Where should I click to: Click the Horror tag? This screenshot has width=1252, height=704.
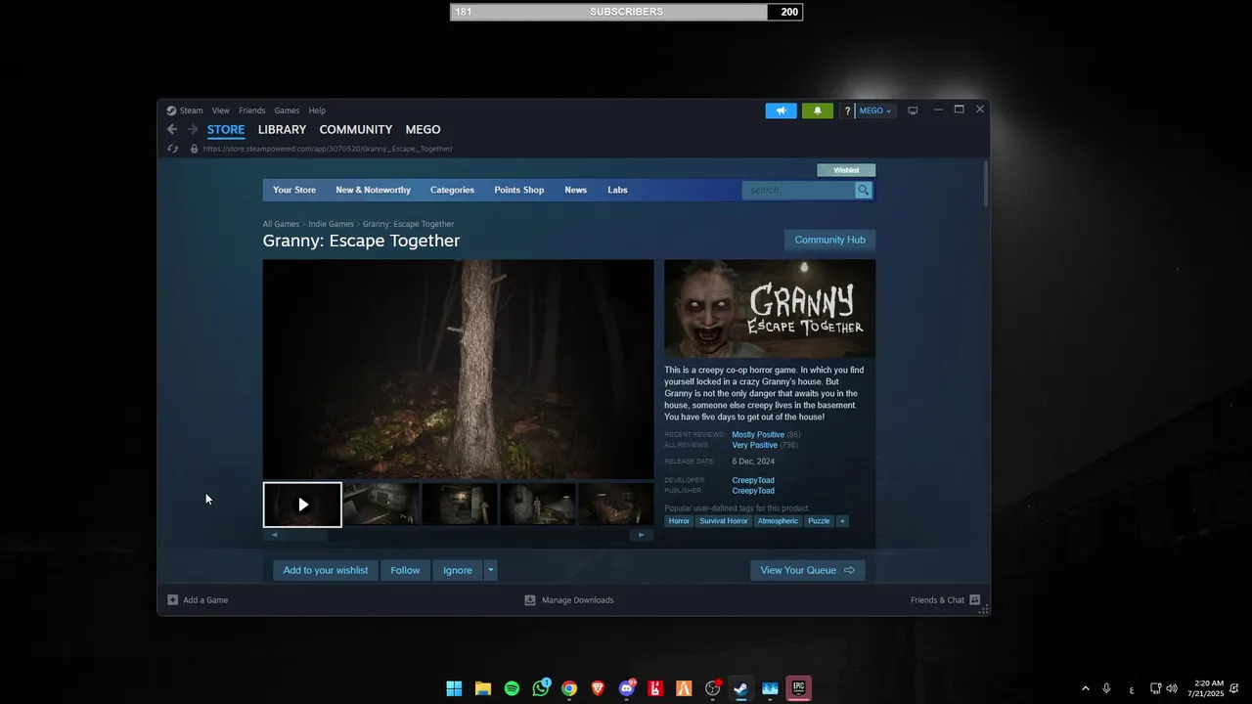[x=679, y=521]
